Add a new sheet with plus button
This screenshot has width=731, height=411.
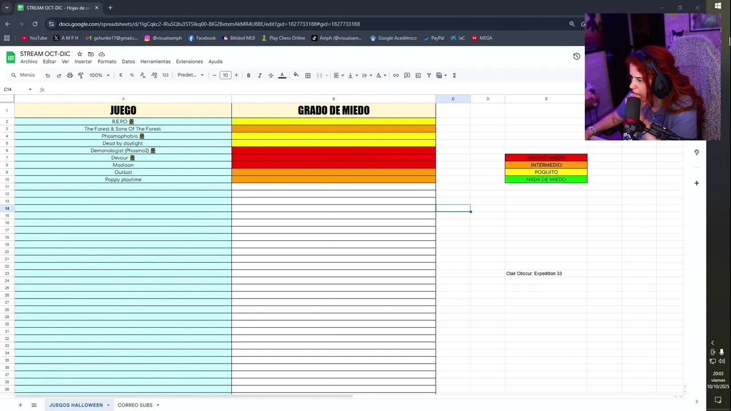pos(20,405)
